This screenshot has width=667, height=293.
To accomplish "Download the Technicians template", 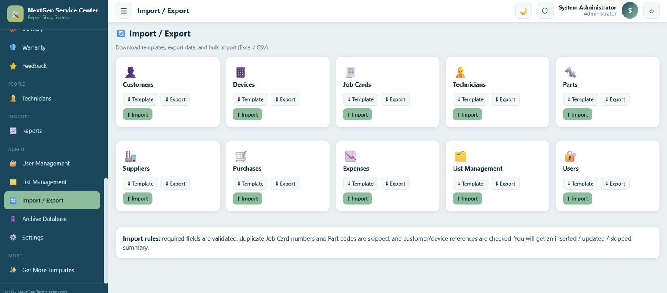I will point(470,99).
